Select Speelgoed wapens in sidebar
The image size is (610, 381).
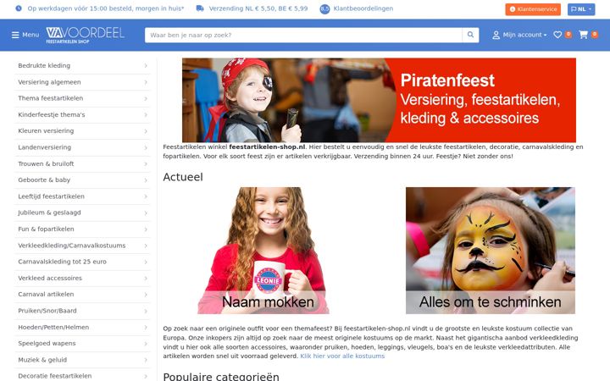[82, 343]
